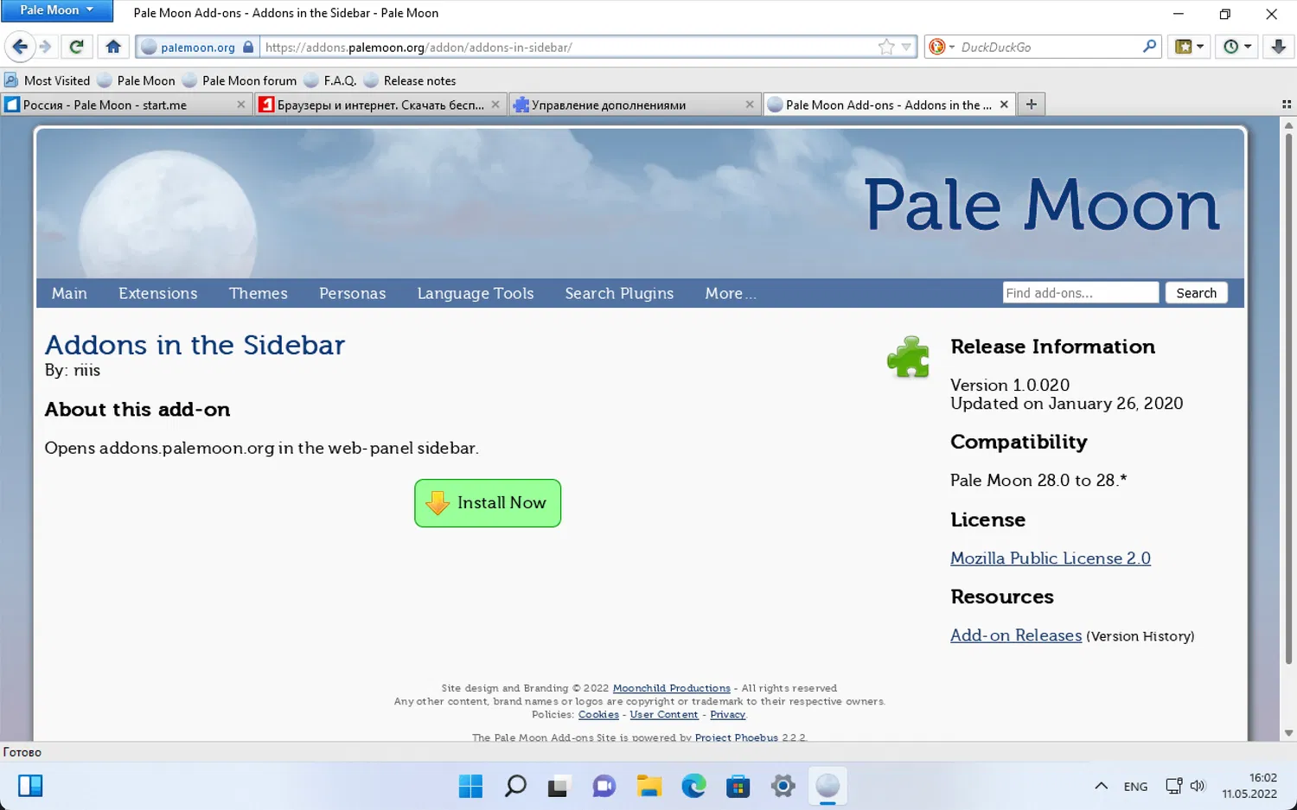The image size is (1297, 810).
Task: Open the Release notes bookmark
Action: [x=410, y=80]
